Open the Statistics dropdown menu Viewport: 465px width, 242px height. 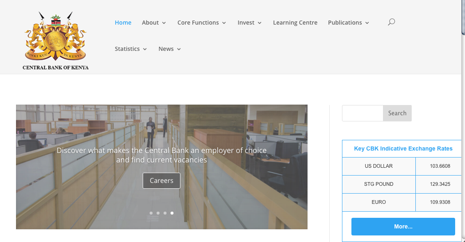(130, 49)
